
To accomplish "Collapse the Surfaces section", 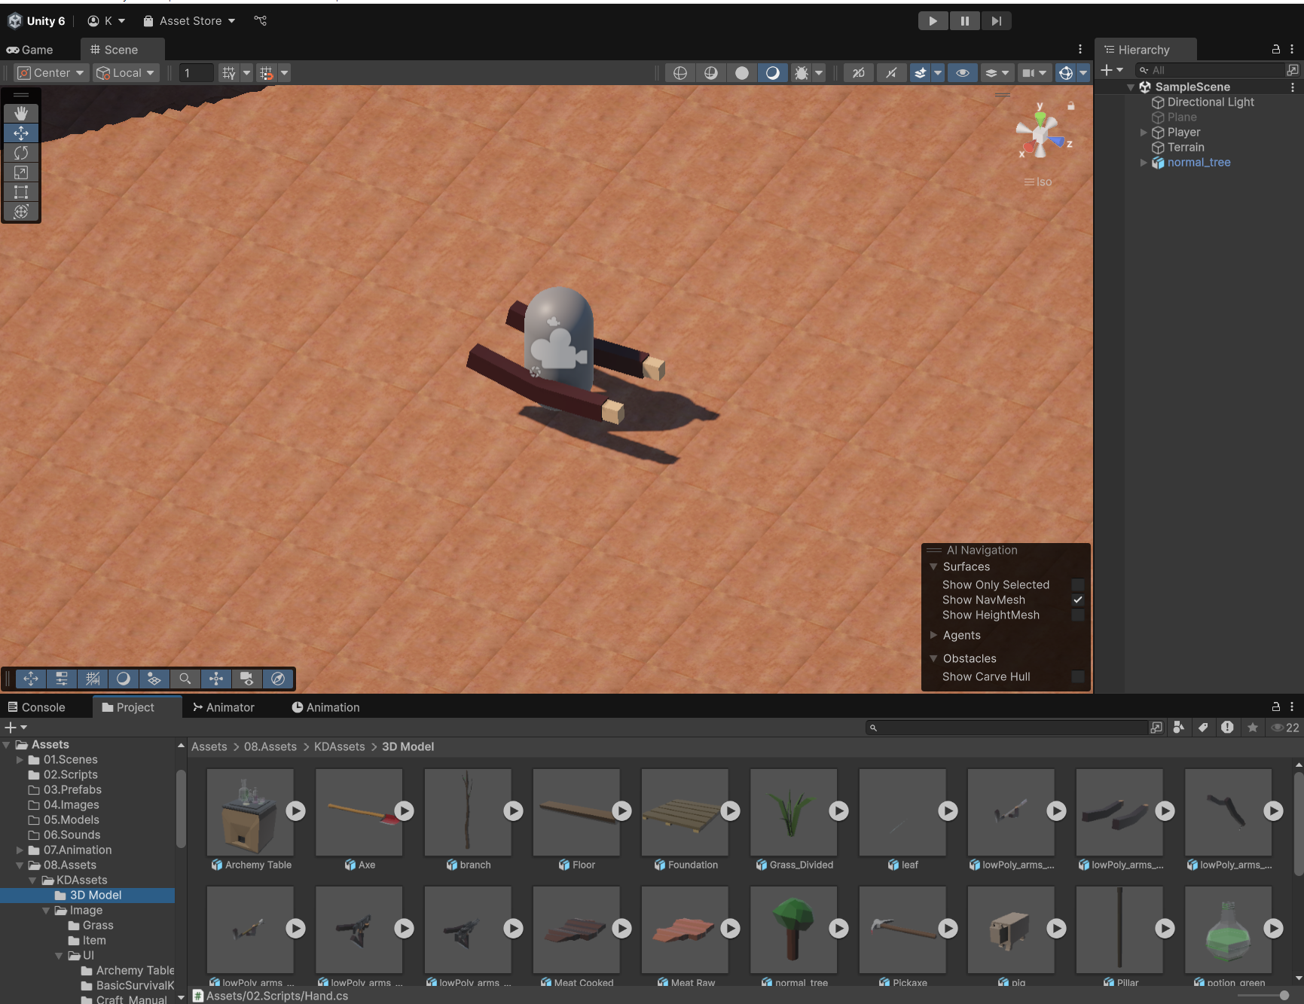I will tap(934, 566).
